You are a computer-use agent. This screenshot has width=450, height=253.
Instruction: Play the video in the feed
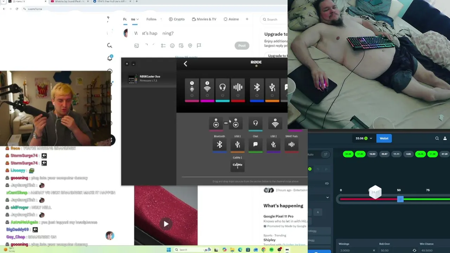coord(166,224)
